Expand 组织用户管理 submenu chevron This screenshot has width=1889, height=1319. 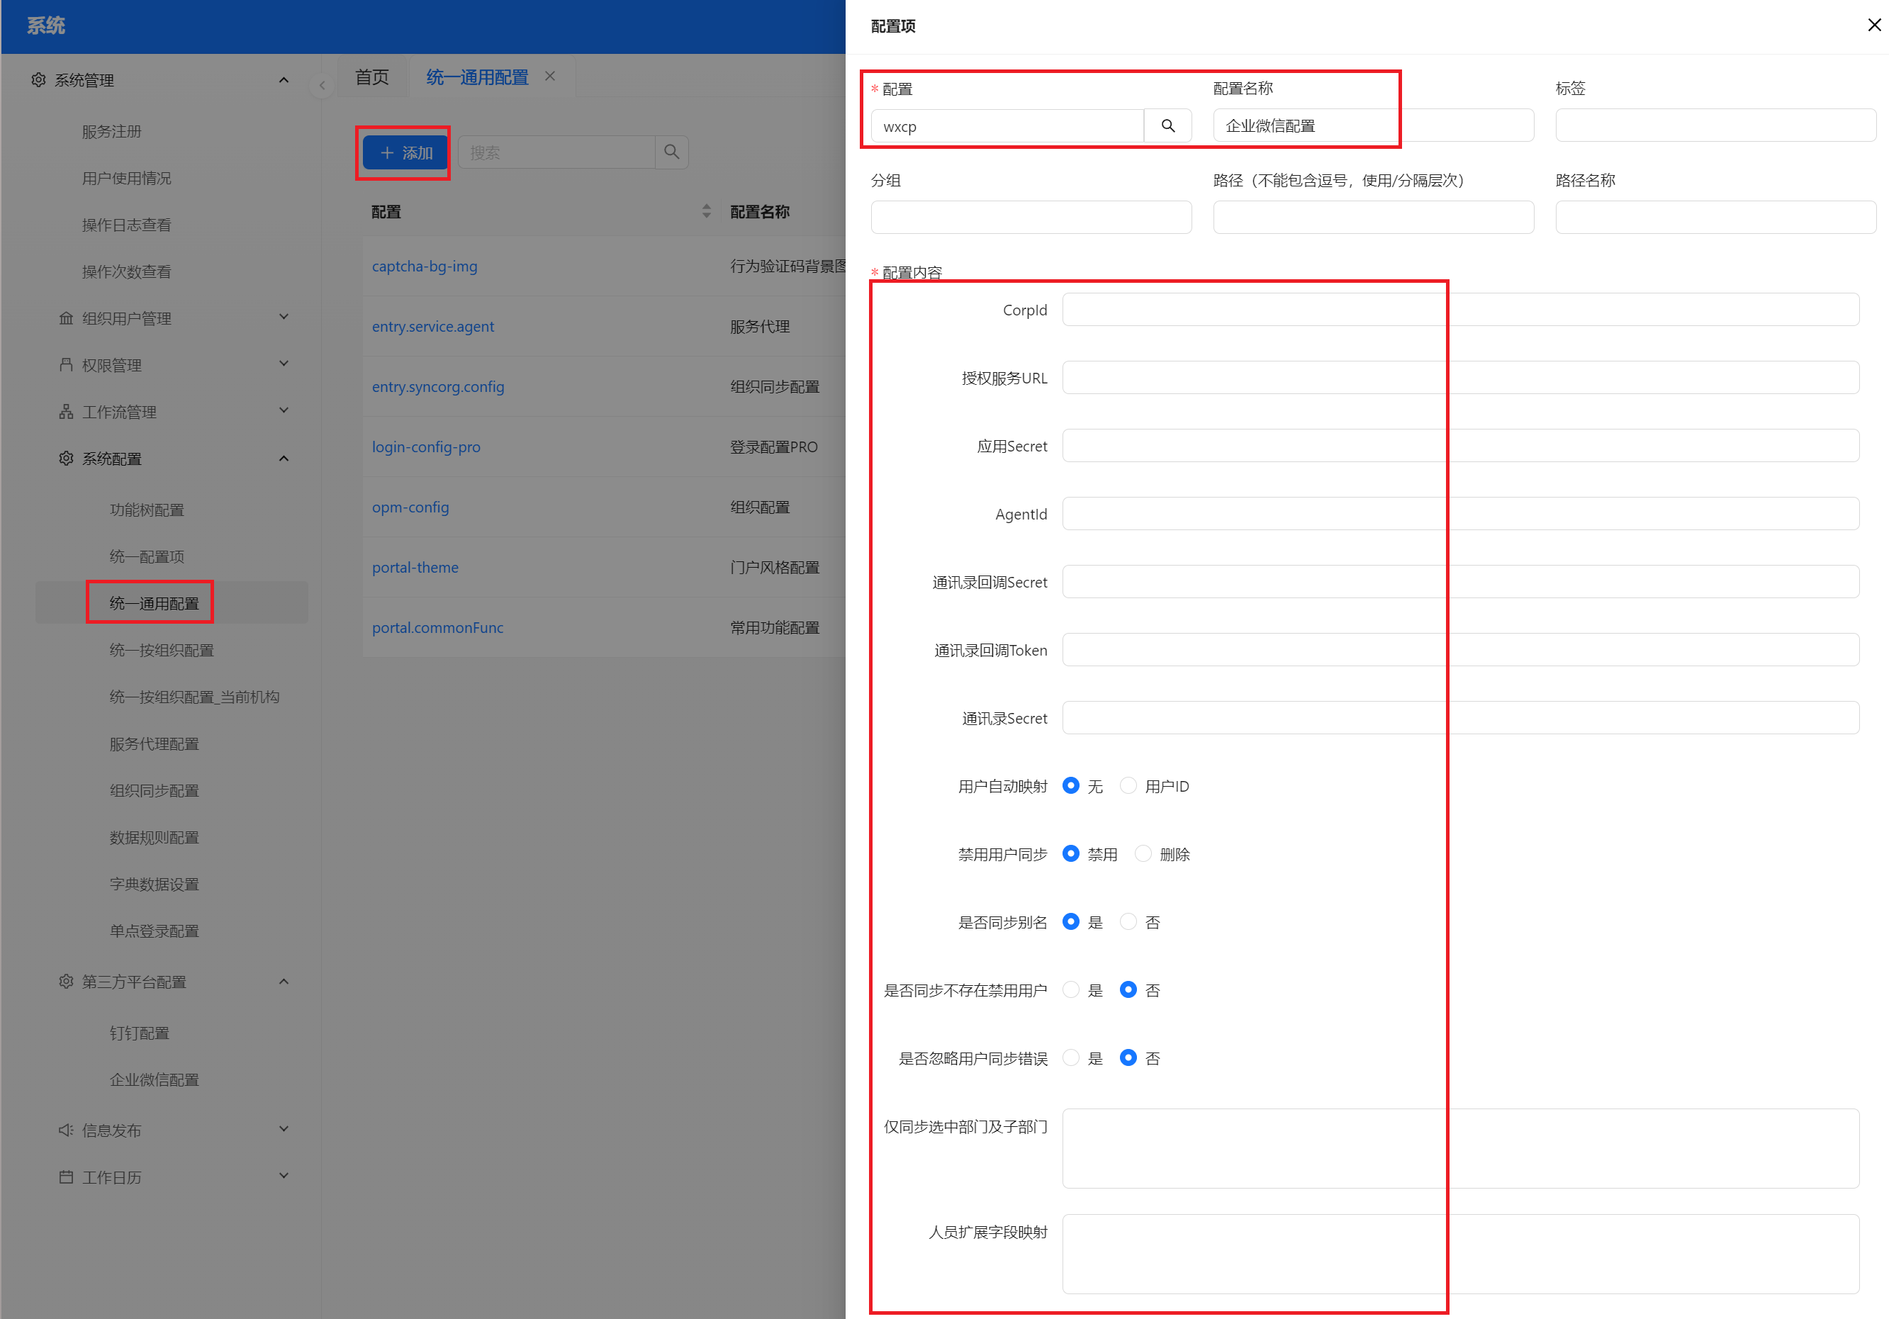284,317
